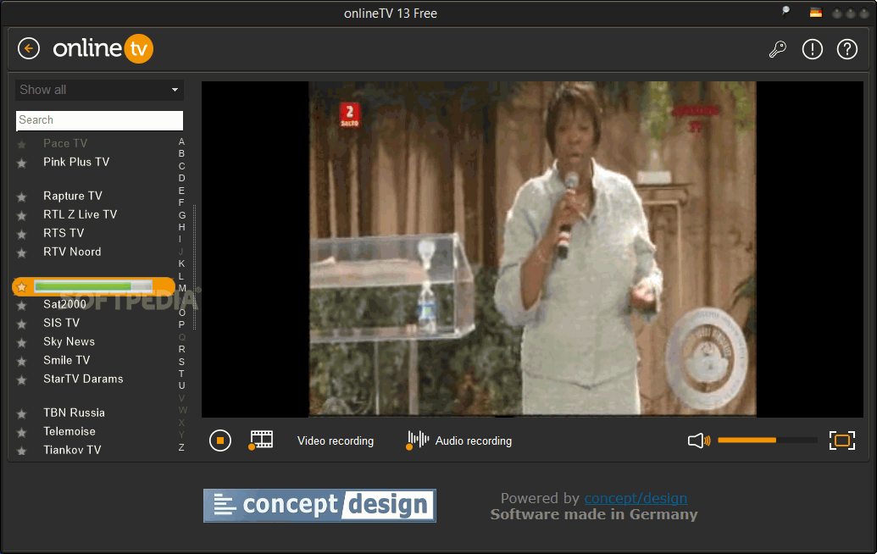
Task: Click the video playback area
Action: pos(532,249)
